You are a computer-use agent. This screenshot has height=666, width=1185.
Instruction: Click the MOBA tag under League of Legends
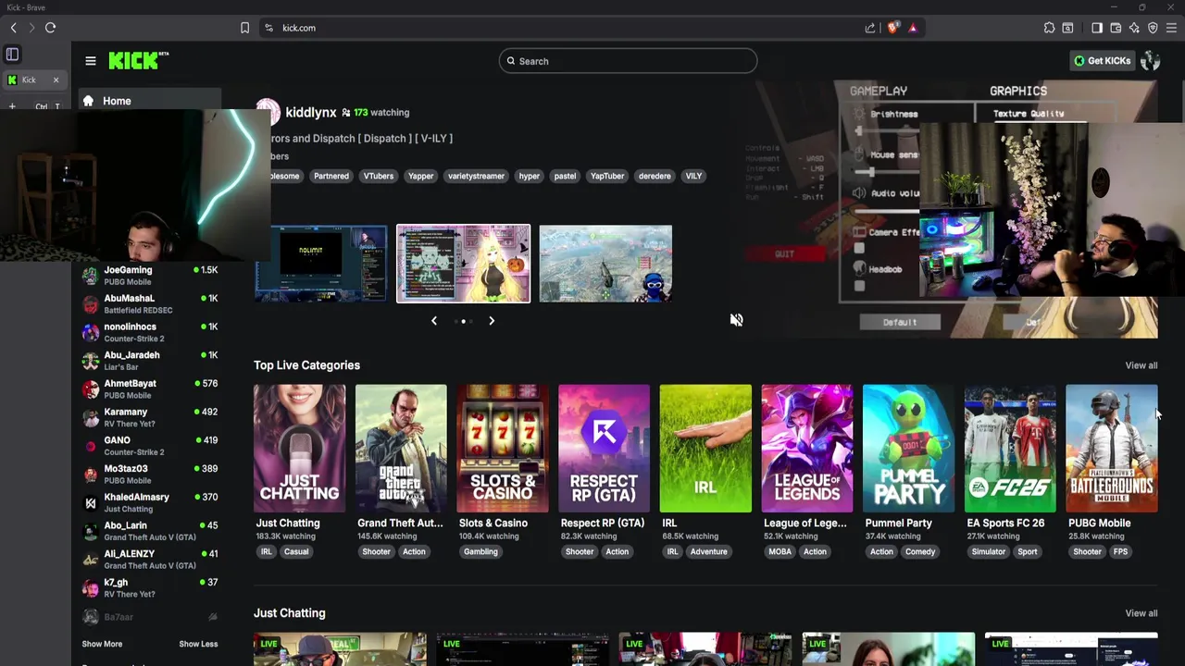780,552
